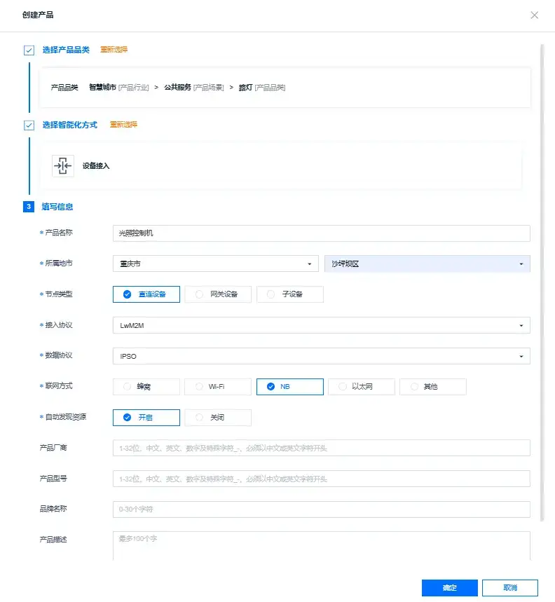
Task: Click the 设备接入 label text
Action: pos(96,166)
